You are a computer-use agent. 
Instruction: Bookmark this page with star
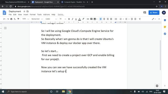tap(157, 6)
